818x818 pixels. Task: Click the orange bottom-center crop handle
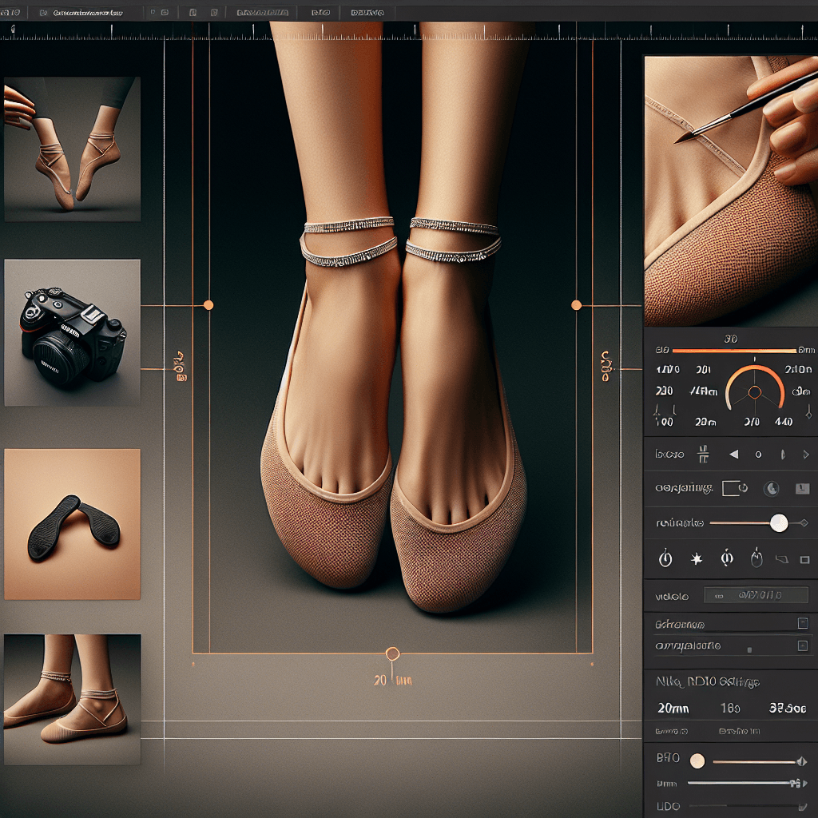pyautogui.click(x=392, y=653)
